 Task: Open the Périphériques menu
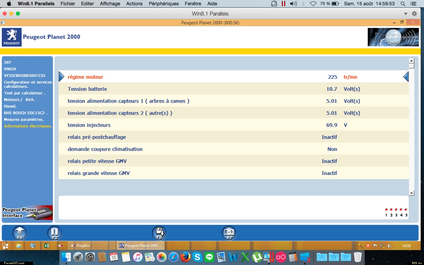tap(164, 4)
